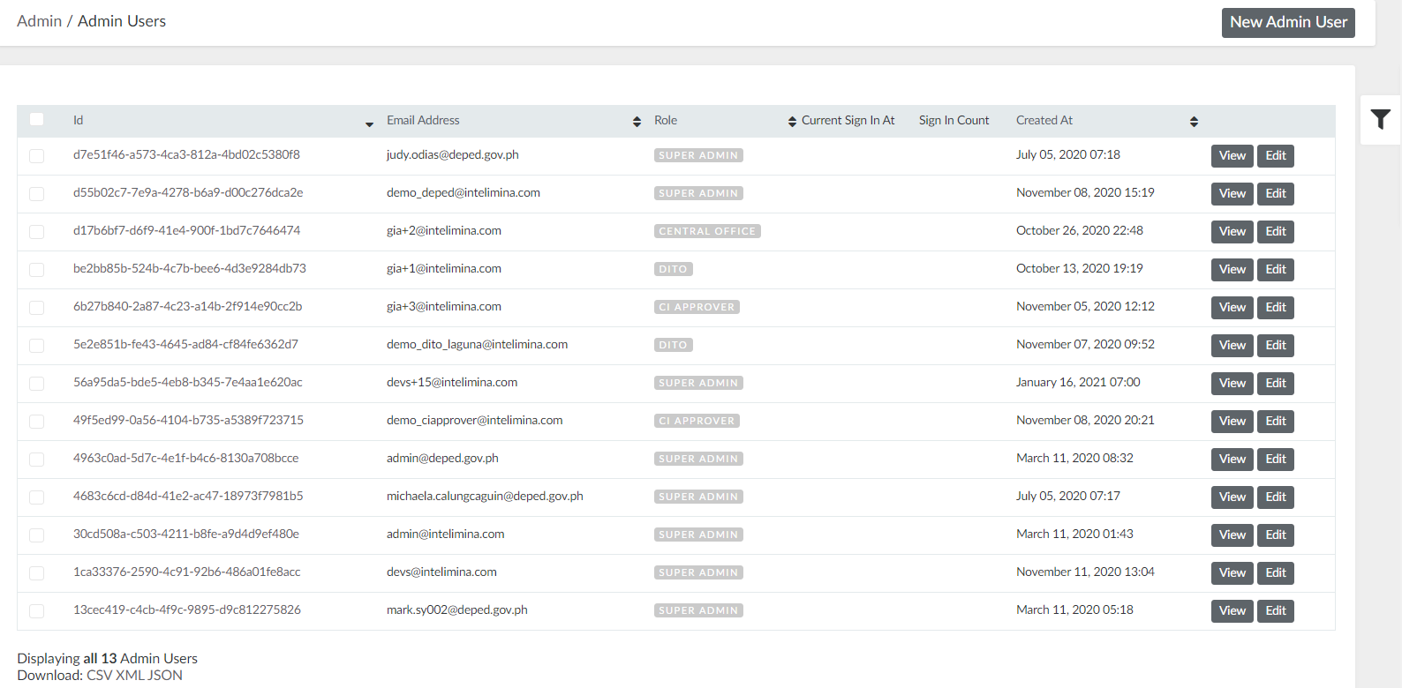Go to Admin breadcrumb link
Screen dimensions: 1402x688
pyautogui.click(x=39, y=21)
